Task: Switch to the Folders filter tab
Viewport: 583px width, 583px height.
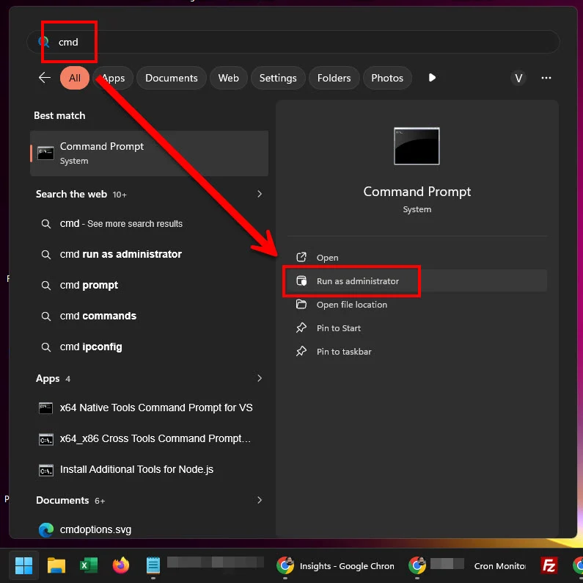Action: tap(334, 78)
